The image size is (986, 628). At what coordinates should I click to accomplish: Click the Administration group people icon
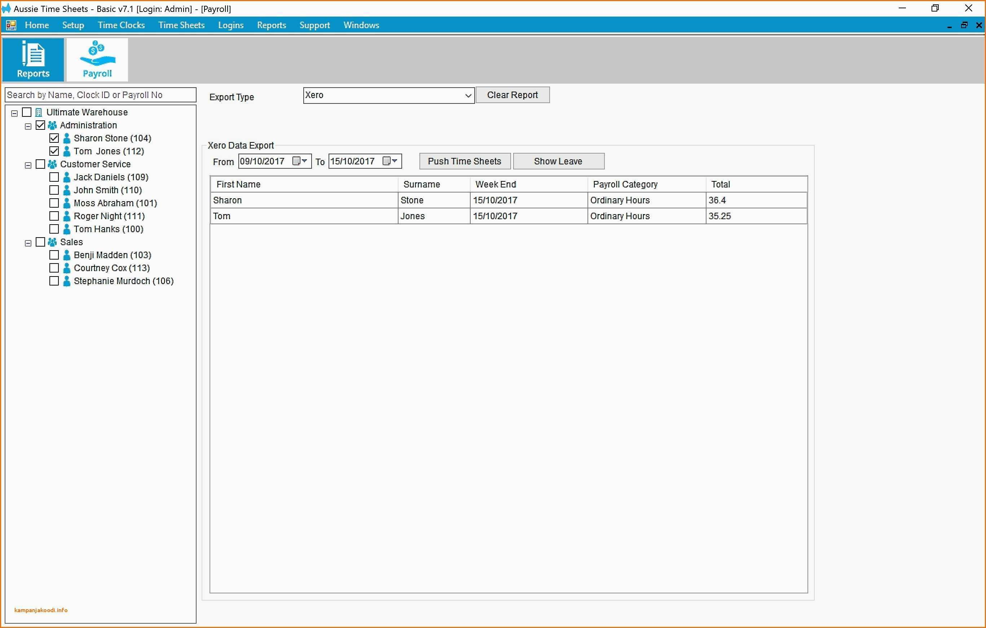(x=52, y=125)
